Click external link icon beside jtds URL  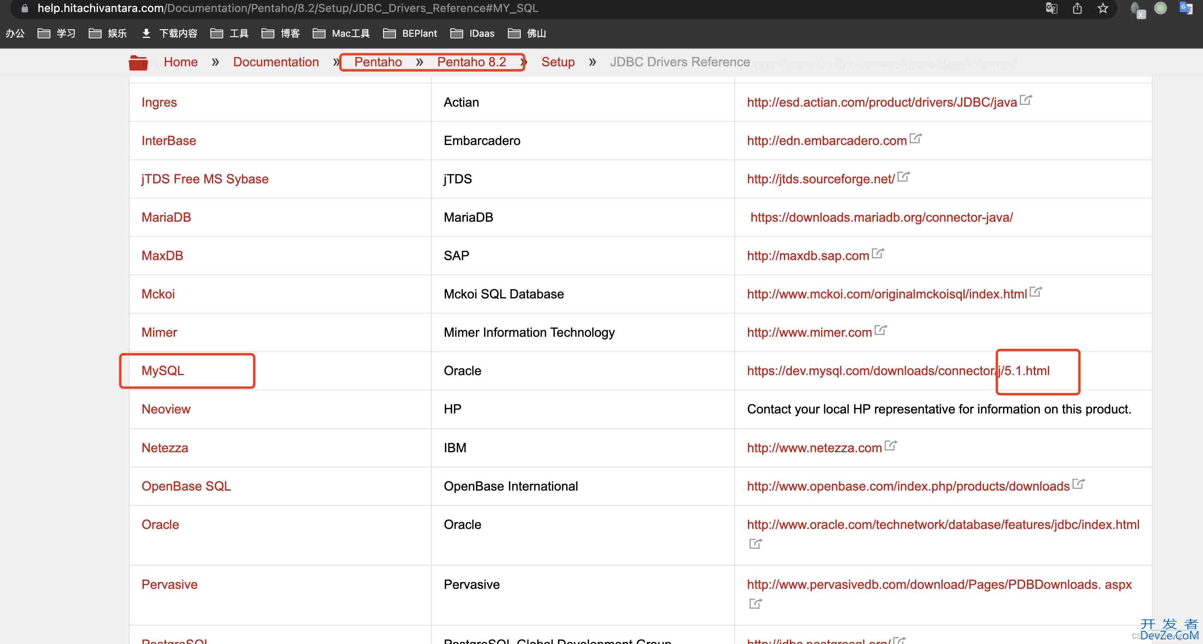[903, 177]
